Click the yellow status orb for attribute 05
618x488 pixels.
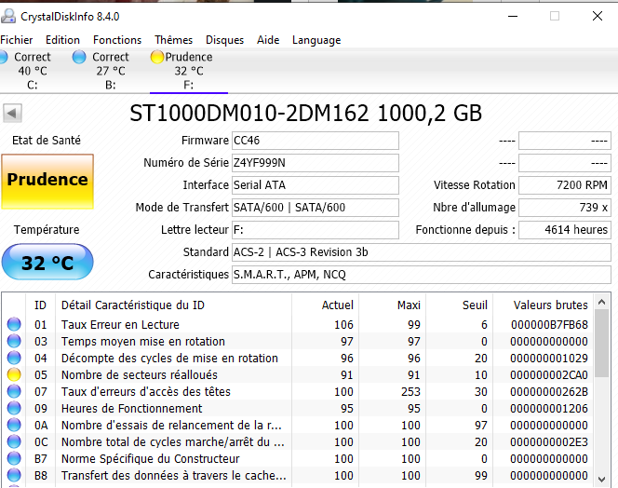[x=14, y=375]
